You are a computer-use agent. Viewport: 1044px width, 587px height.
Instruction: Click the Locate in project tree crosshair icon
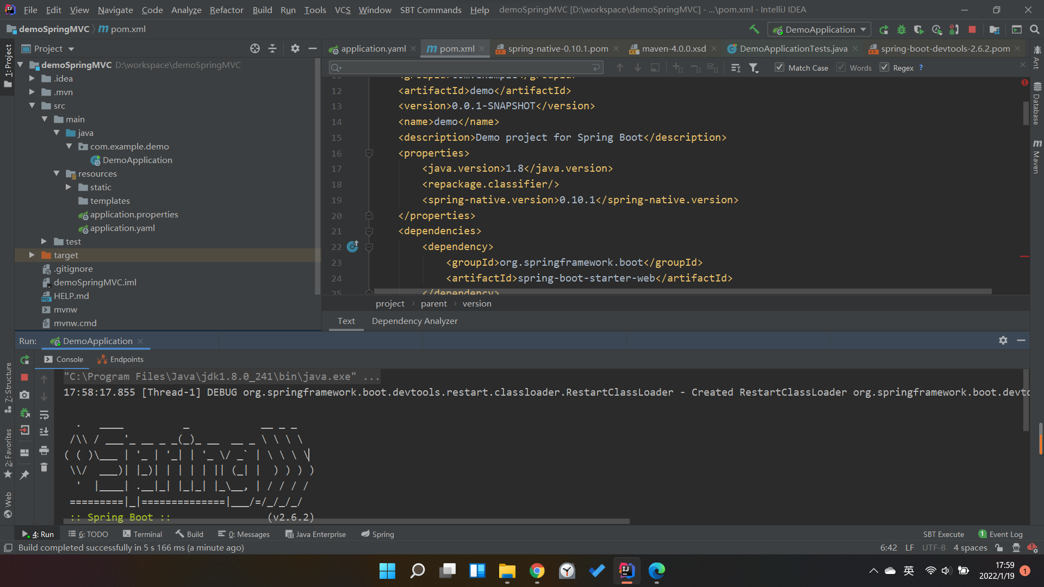[x=254, y=48]
